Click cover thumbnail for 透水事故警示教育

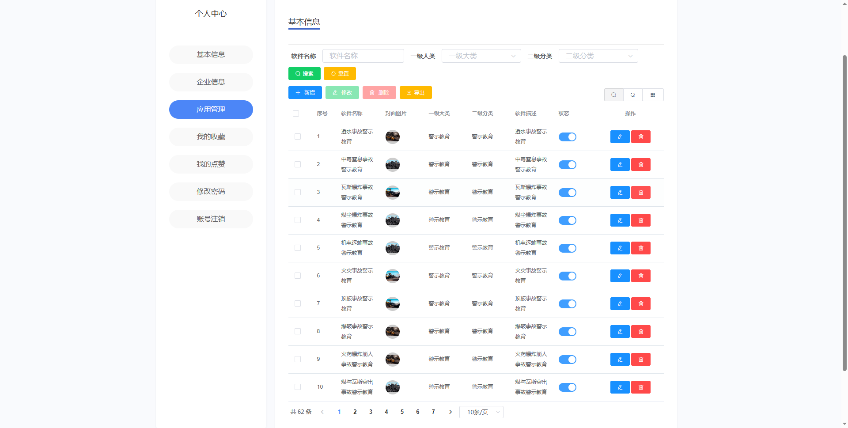coord(393,137)
